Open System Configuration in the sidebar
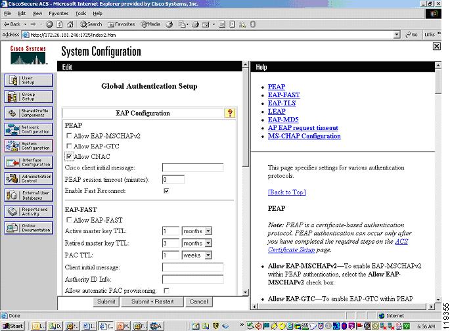Viewport: 450px width, 331px height. coord(29,146)
